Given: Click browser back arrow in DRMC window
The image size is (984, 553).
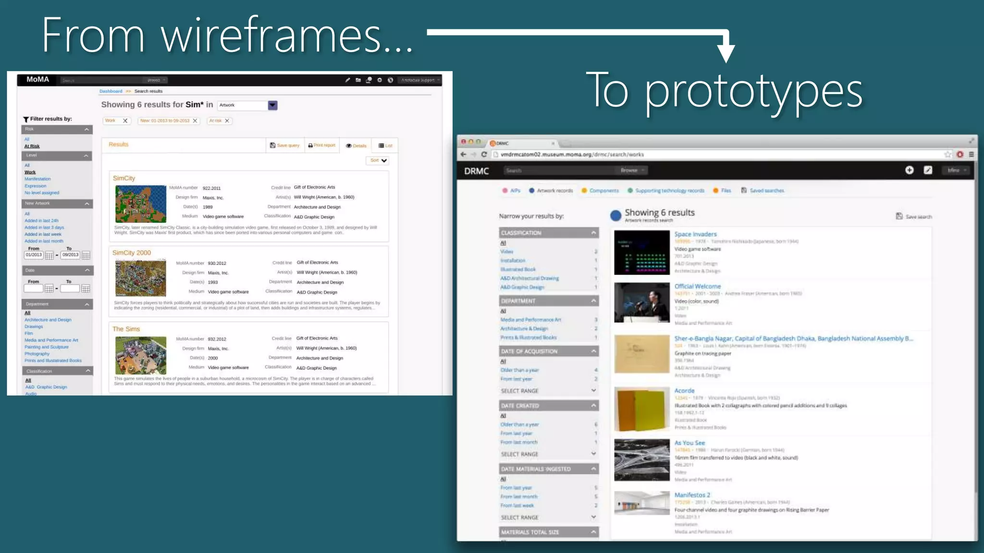Looking at the screenshot, I should tap(463, 155).
